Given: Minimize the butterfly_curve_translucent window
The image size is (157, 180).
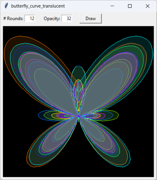Looking at the screenshot, I should click(112, 6).
